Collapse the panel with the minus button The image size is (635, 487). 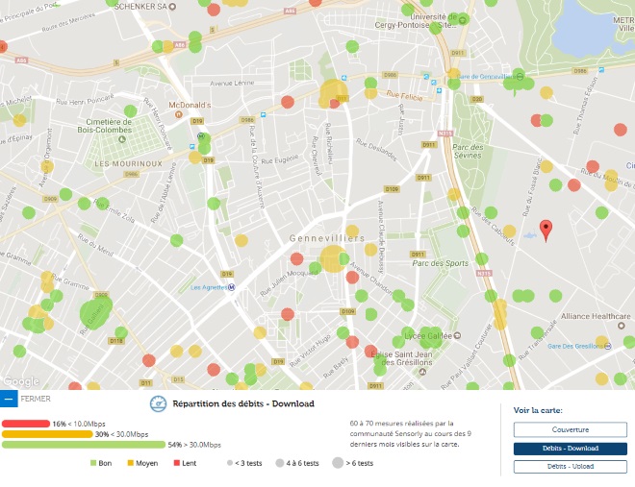click(x=9, y=398)
